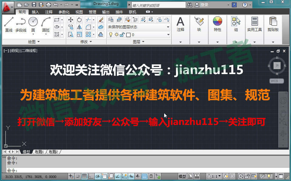The width and height of the screenshot is (291, 181).
Task: Click the Isolate layer icon
Action: pos(143,19)
